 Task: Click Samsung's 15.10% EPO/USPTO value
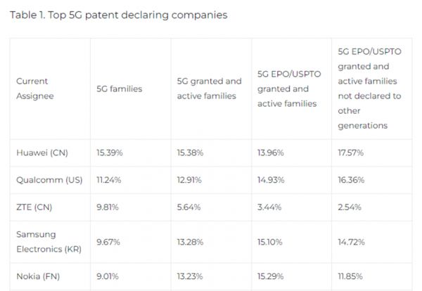[x=271, y=242]
